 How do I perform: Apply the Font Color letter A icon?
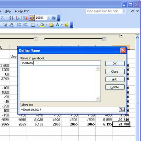click(x=57, y=25)
